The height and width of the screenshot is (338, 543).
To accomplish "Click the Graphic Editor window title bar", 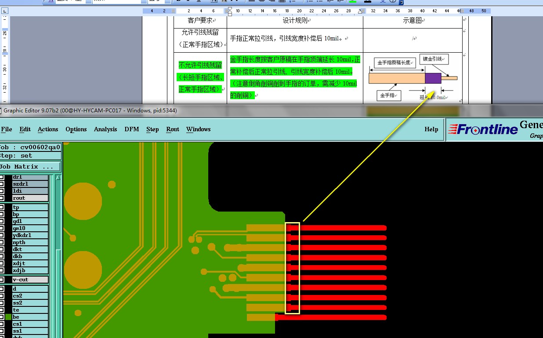I will click(271, 111).
